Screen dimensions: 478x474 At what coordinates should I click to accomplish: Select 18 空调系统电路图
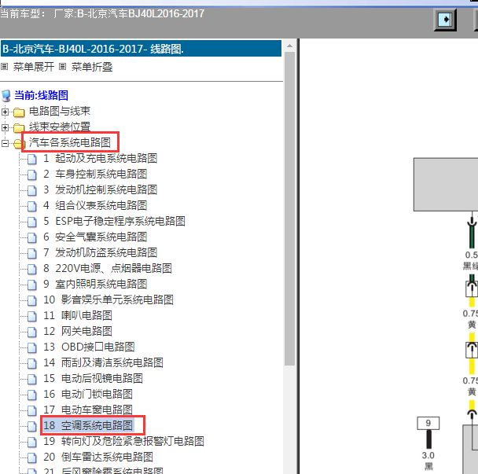(x=88, y=425)
